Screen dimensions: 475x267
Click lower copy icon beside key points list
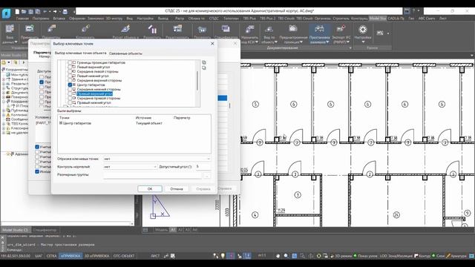[204, 67]
